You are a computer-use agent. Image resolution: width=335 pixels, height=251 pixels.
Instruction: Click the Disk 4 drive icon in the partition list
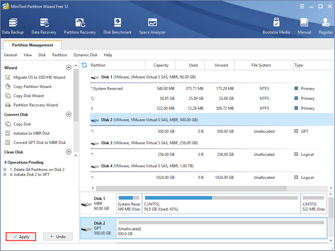(x=95, y=166)
